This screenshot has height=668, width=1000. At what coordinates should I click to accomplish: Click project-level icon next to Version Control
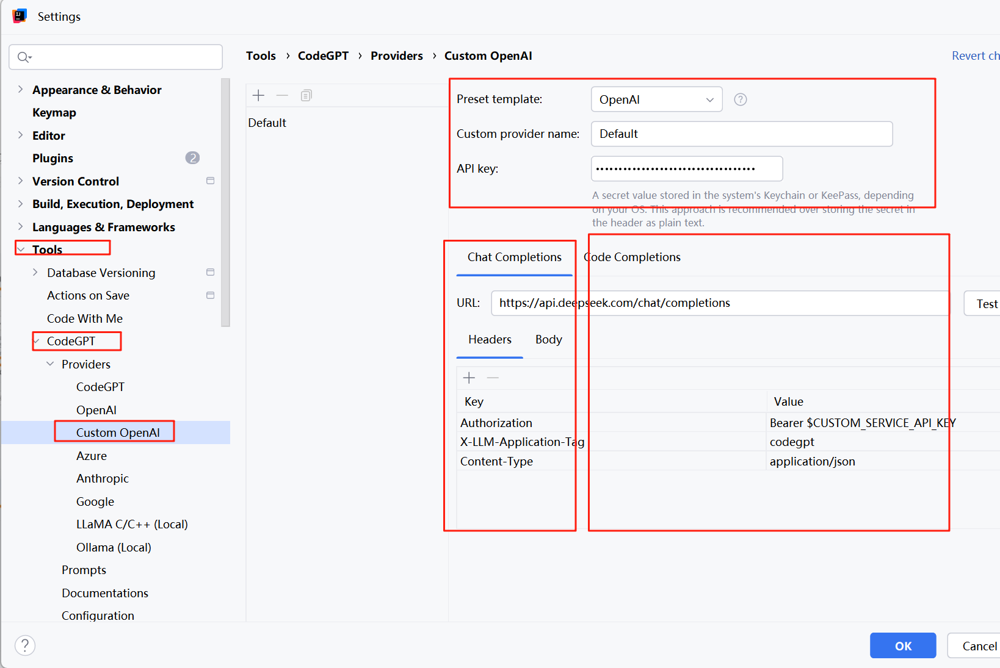[x=211, y=181]
